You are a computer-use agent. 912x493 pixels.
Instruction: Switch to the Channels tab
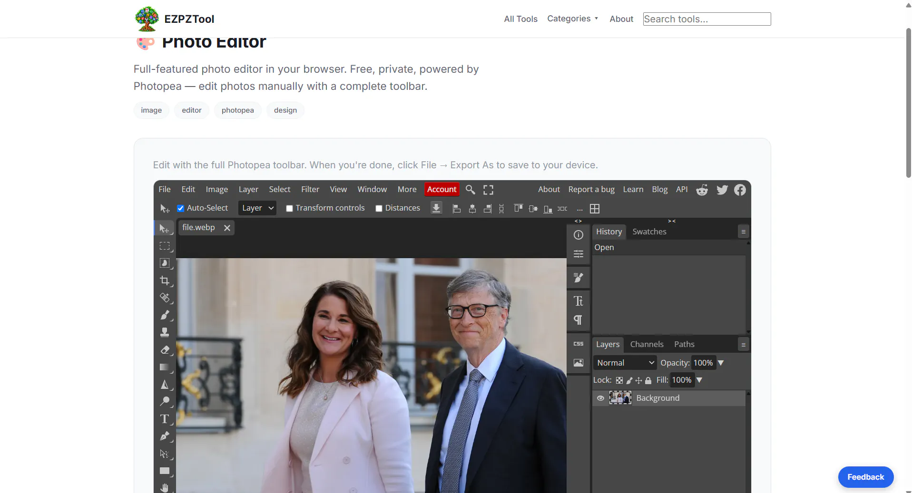[x=647, y=344]
